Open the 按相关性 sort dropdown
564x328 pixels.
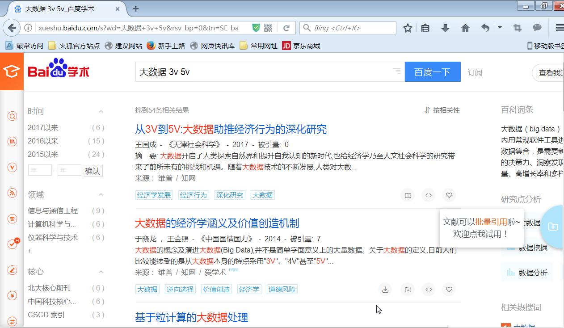pyautogui.click(x=442, y=110)
